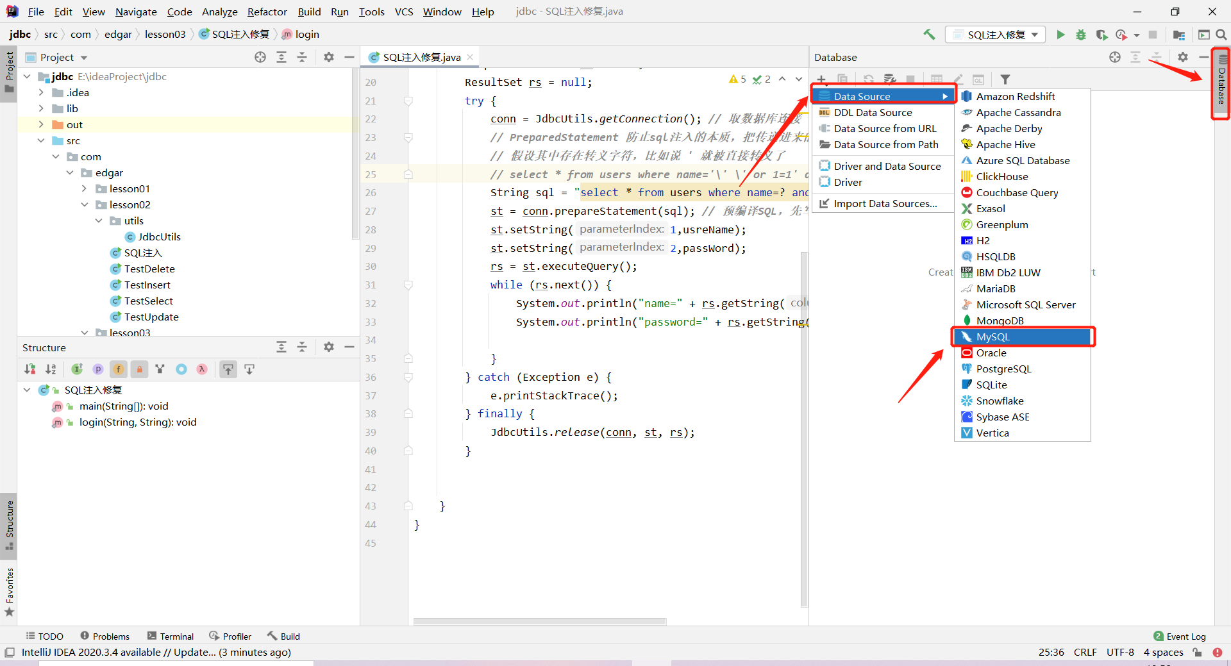Click Search Everywhere magnifier icon
The height and width of the screenshot is (666, 1231).
[1221, 35]
